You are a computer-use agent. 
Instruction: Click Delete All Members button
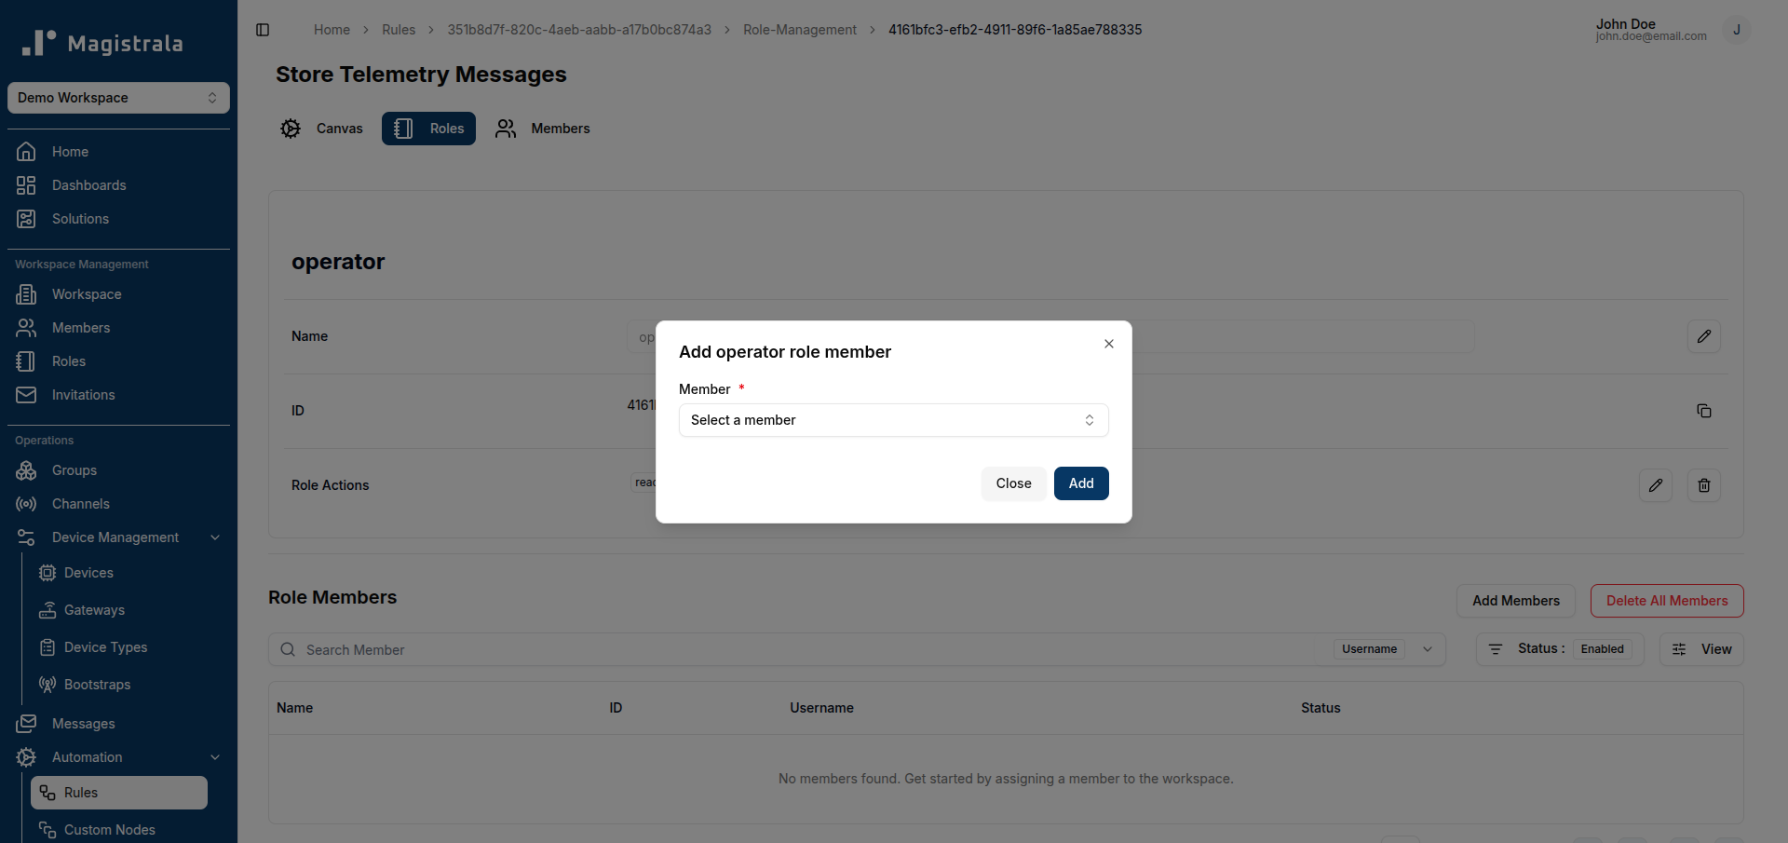pyautogui.click(x=1666, y=601)
